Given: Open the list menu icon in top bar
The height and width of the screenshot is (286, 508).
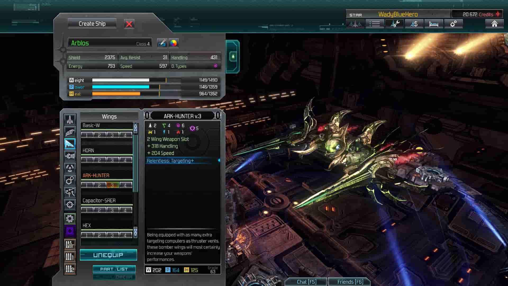Looking at the screenshot, I should [x=375, y=24].
